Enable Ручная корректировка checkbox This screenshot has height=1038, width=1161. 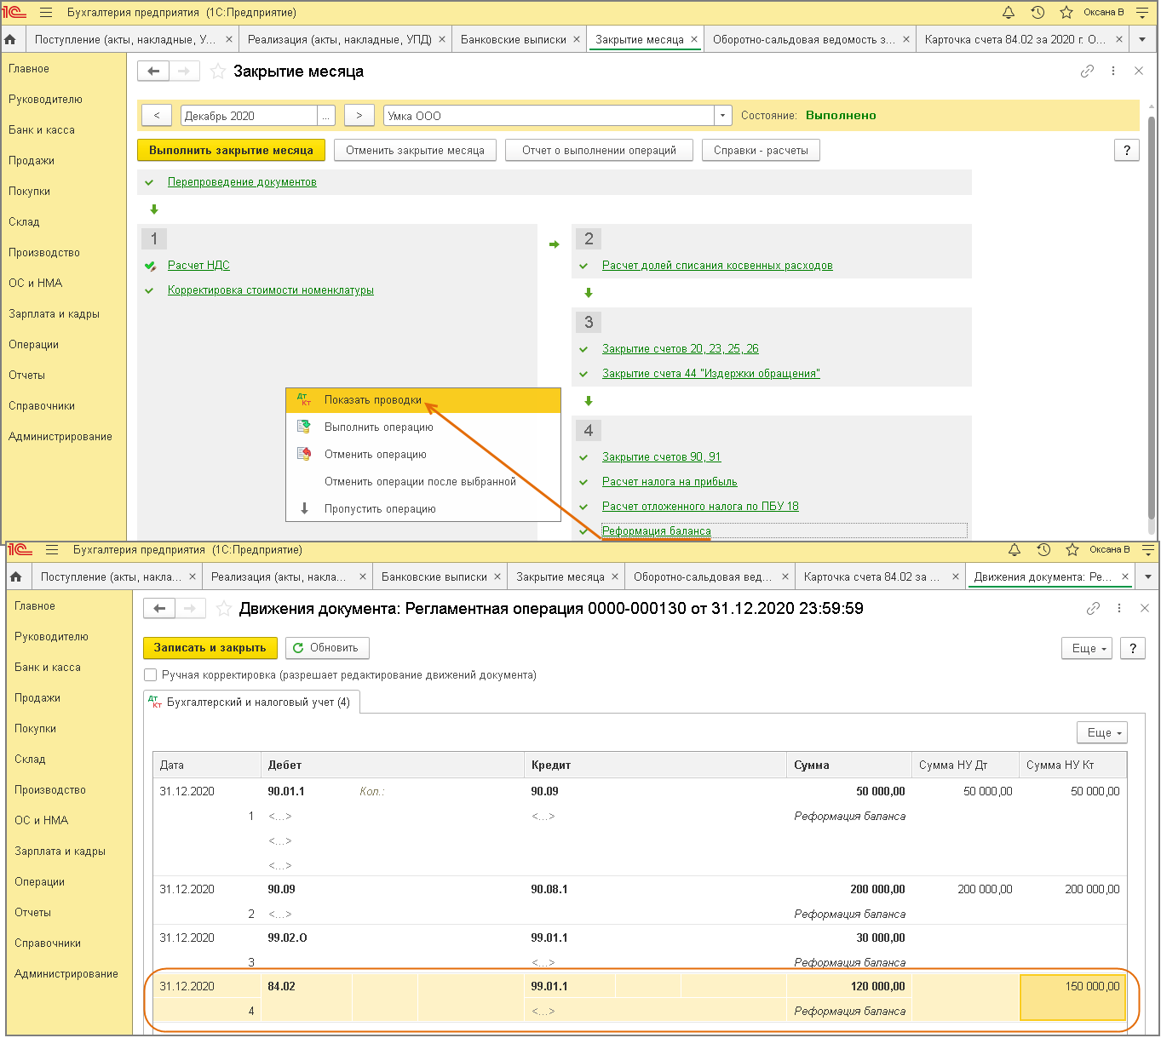151,675
